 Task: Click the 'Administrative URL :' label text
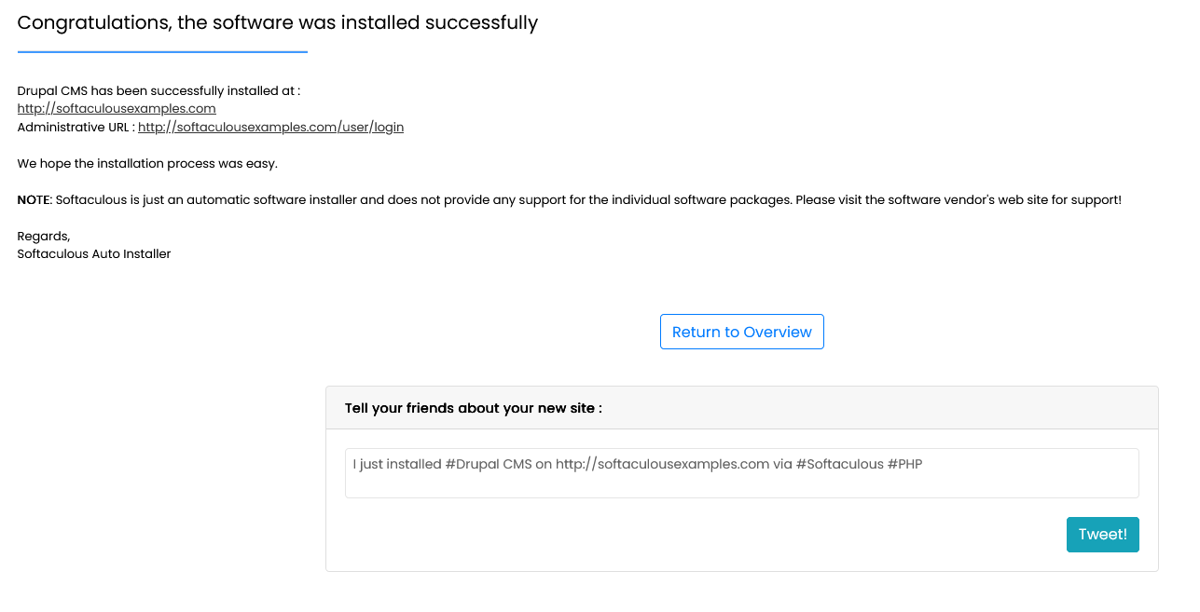click(x=75, y=127)
